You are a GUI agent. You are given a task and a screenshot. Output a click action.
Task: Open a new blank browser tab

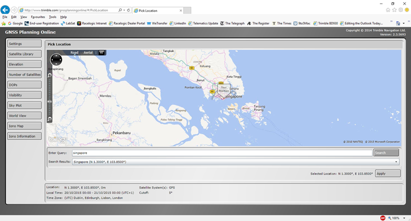coord(187,10)
